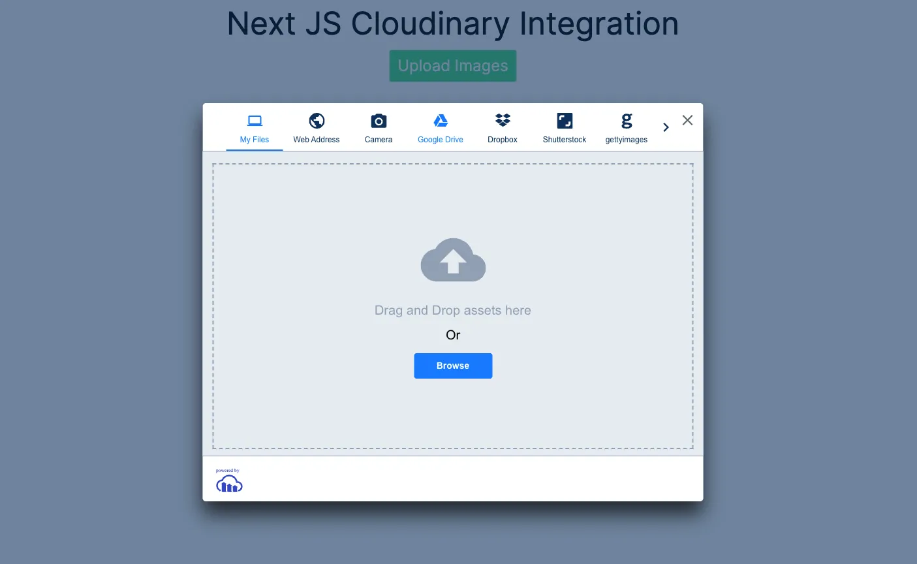
Task: Open the Shutterstock tab label
Action: click(x=565, y=140)
